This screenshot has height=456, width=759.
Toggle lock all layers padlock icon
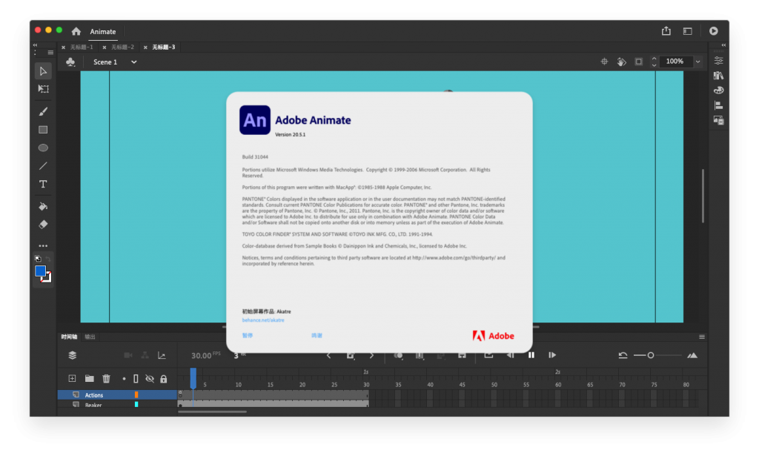(164, 379)
